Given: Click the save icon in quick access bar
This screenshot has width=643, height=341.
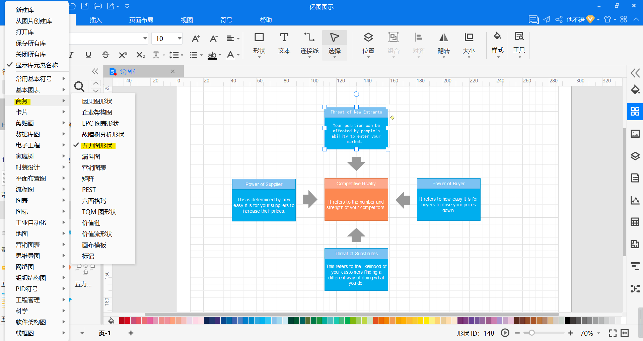Looking at the screenshot, I should (x=85, y=6).
